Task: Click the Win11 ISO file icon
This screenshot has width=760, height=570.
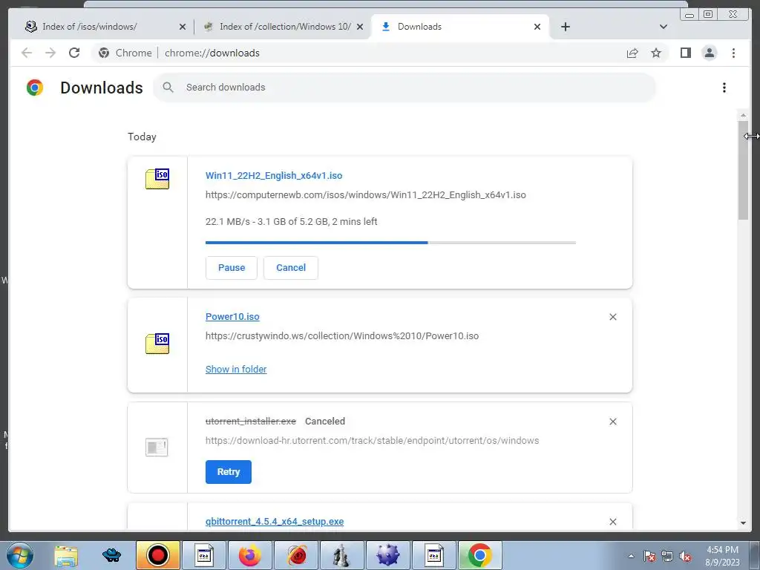Action: click(157, 178)
